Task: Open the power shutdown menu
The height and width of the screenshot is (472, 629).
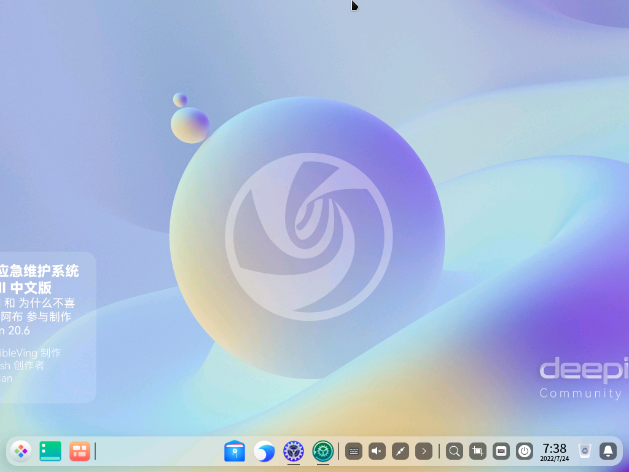Action: pos(525,451)
